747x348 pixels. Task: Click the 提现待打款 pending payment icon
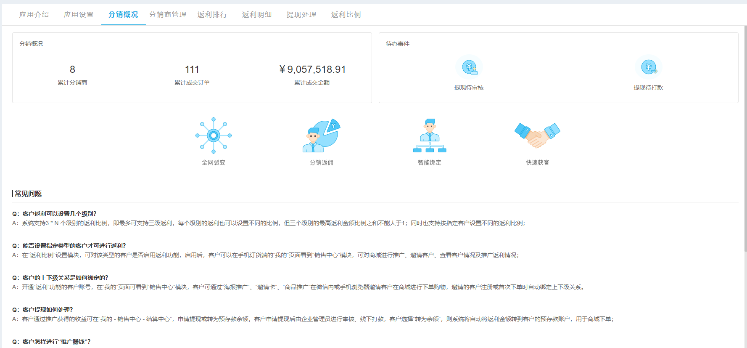pos(648,67)
